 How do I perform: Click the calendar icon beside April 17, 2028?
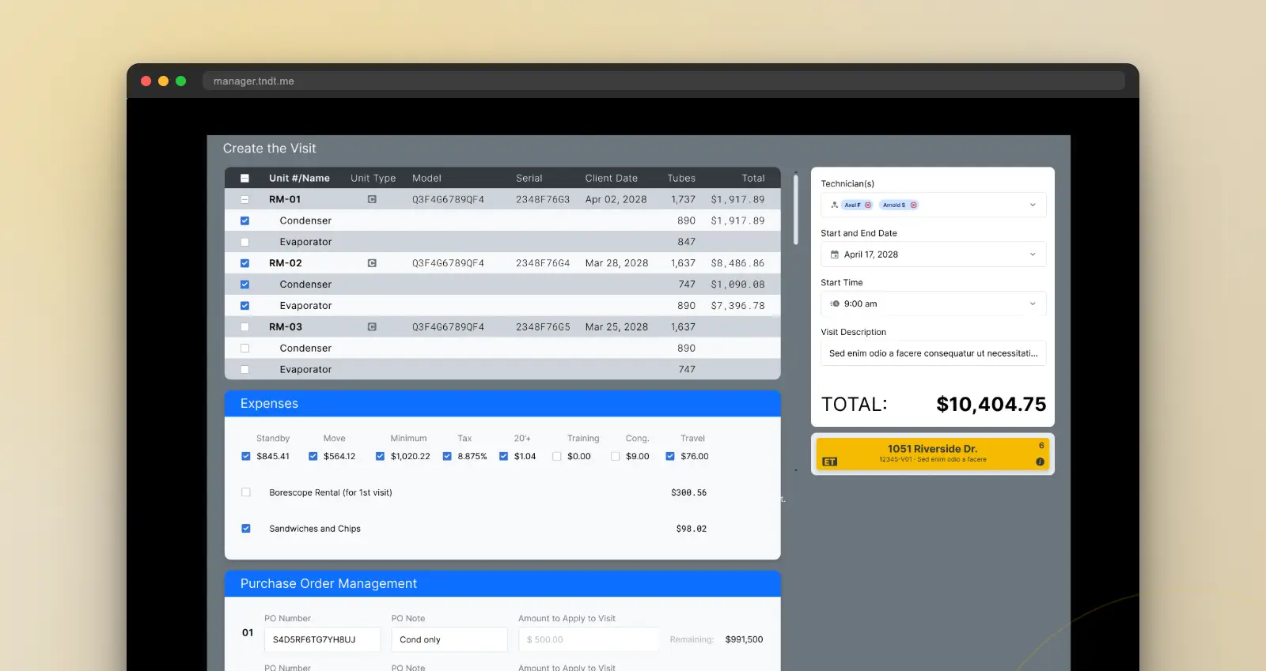coord(834,254)
